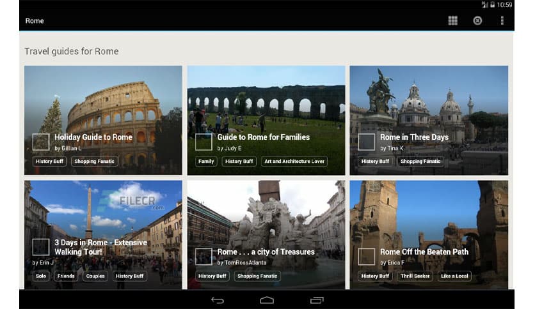Tick the Rome in Three Days checkbox
This screenshot has width=535, height=309.
click(367, 142)
